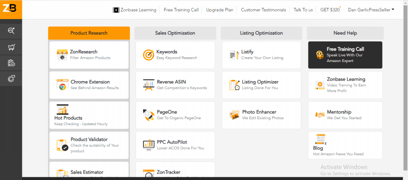Image resolution: width=408 pixels, height=180 pixels.
Task: Click 'Get To Organic PageOne' text
Action: (179, 118)
